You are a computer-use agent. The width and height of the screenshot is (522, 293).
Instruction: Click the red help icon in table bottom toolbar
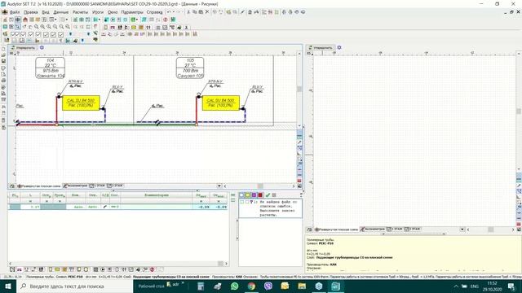[153, 269]
